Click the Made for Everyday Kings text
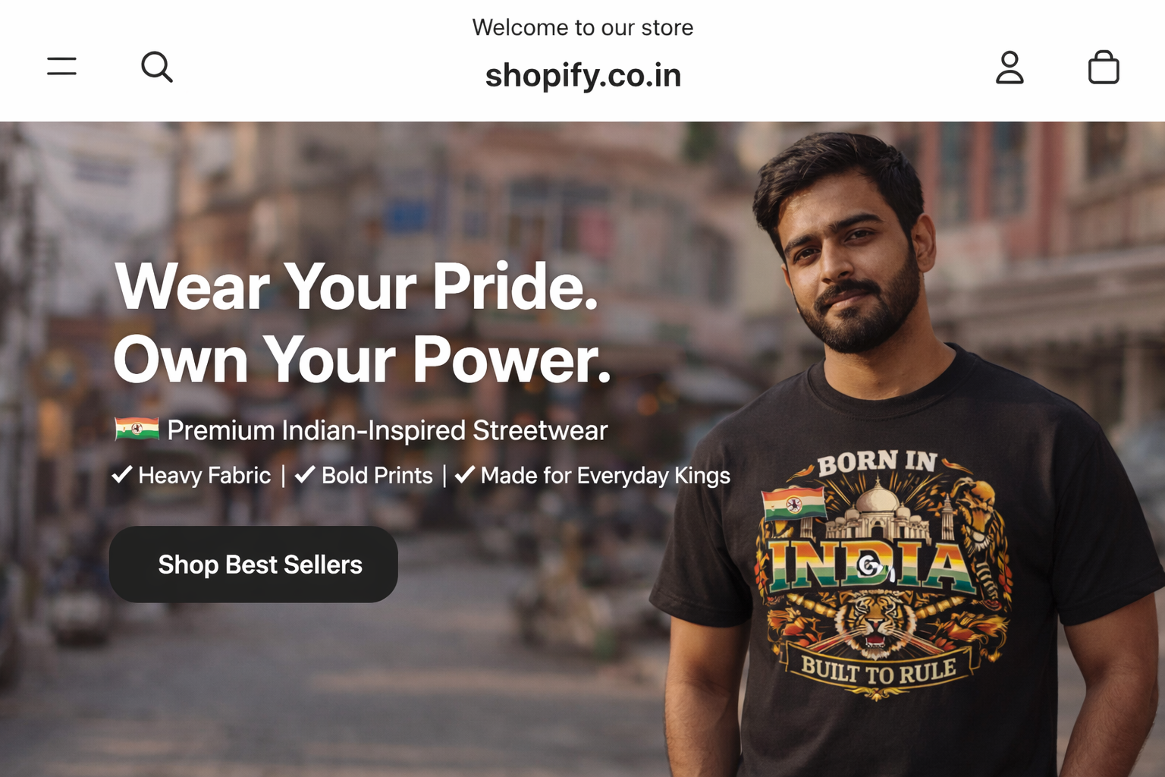The width and height of the screenshot is (1165, 777). (605, 476)
